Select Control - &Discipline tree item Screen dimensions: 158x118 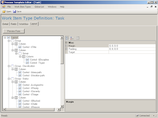[x=39, y=60]
